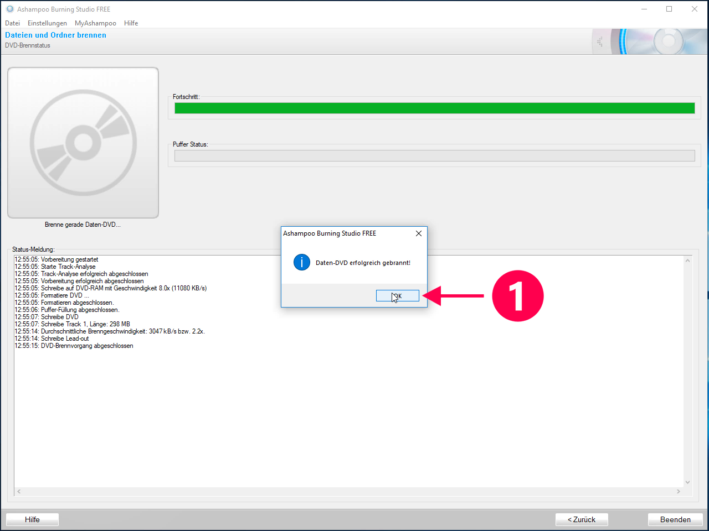The width and height of the screenshot is (709, 531).
Task: Click the 'Daten-DVD erfolgreich gebrannt!' message
Action: [363, 263]
